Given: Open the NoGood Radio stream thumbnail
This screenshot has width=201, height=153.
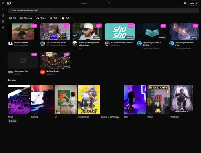Looking at the screenshot, I should (55, 60).
